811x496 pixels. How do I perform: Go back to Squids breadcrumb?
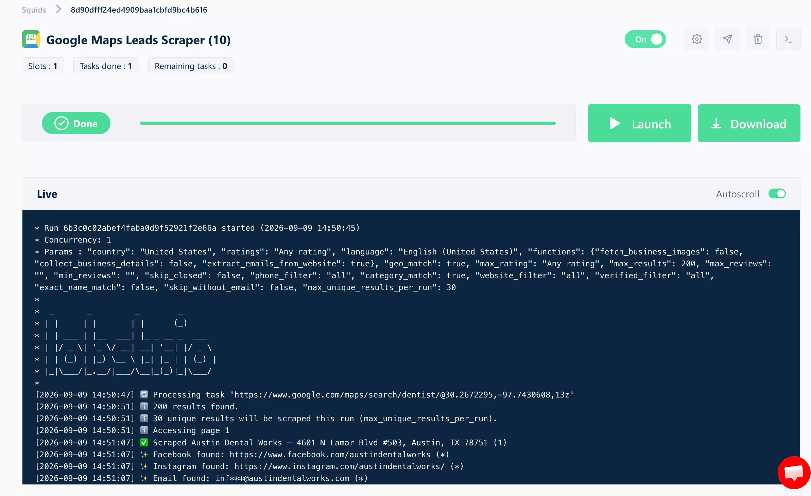point(34,10)
